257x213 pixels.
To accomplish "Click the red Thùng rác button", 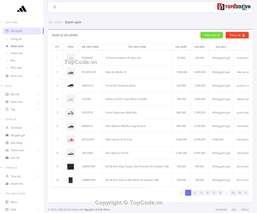I will 237,35.
